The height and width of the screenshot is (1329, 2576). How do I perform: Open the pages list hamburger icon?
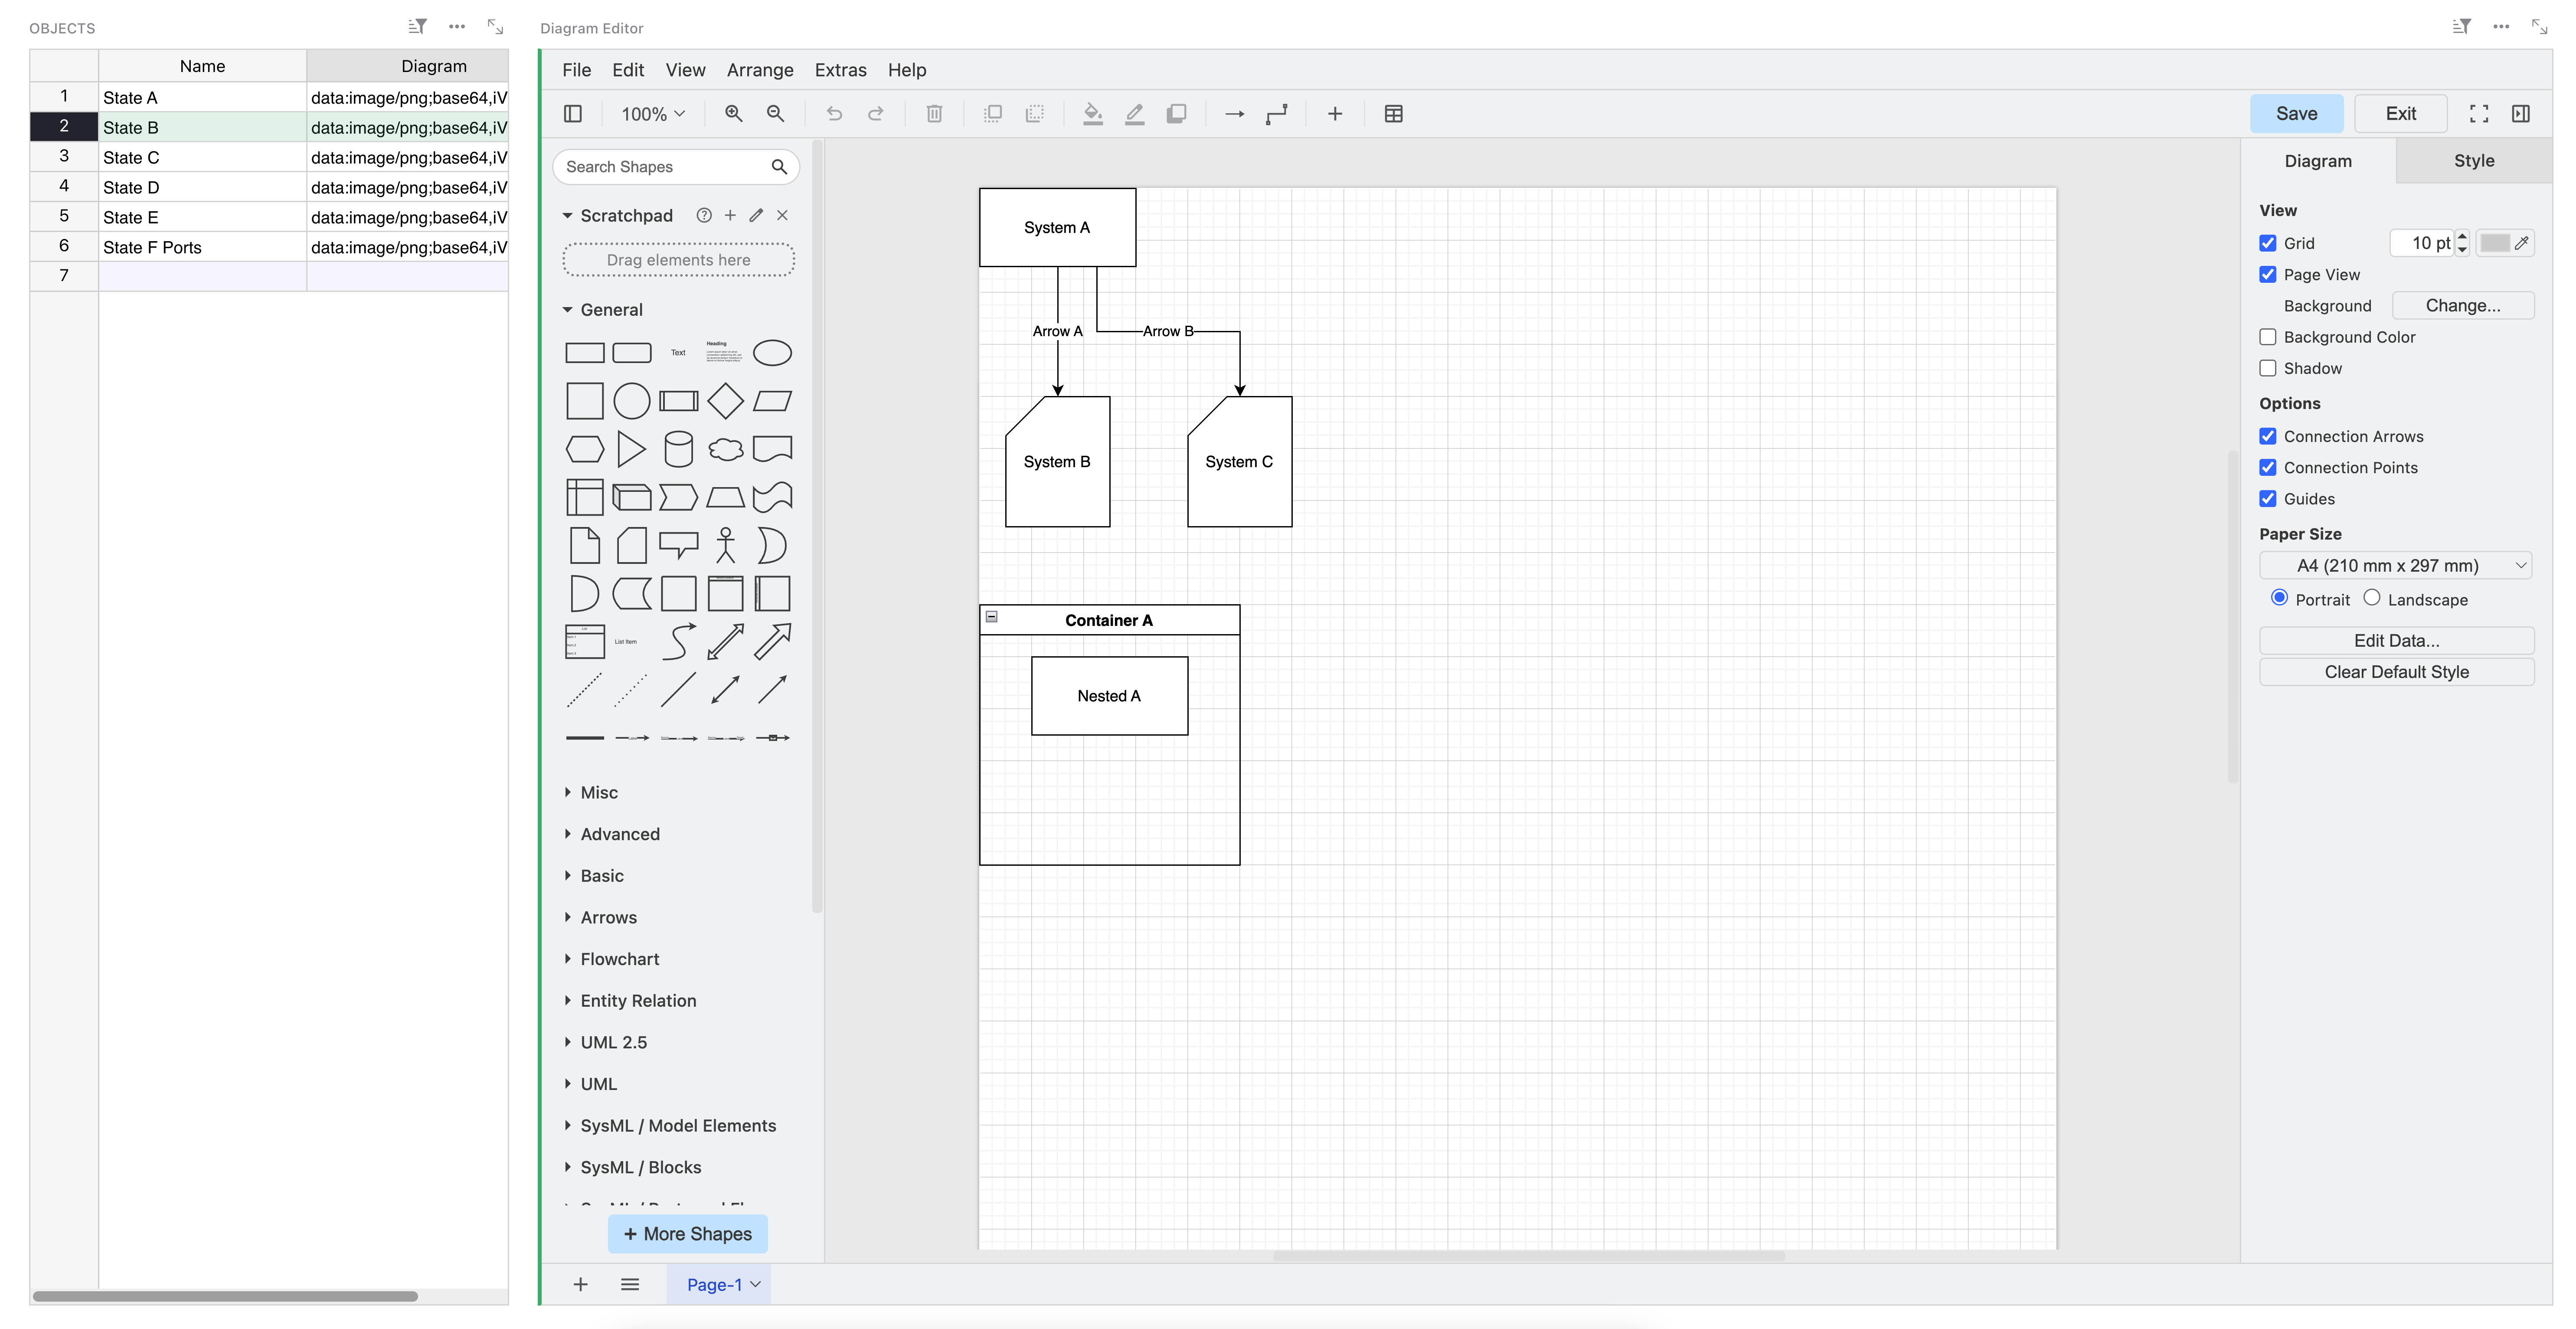[x=630, y=1285]
